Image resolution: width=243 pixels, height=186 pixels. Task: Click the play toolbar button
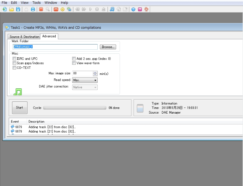coord(91,9)
